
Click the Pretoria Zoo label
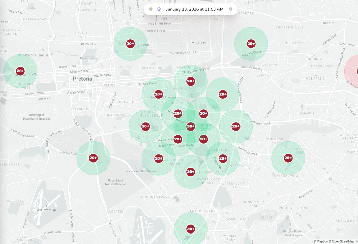click(88, 58)
